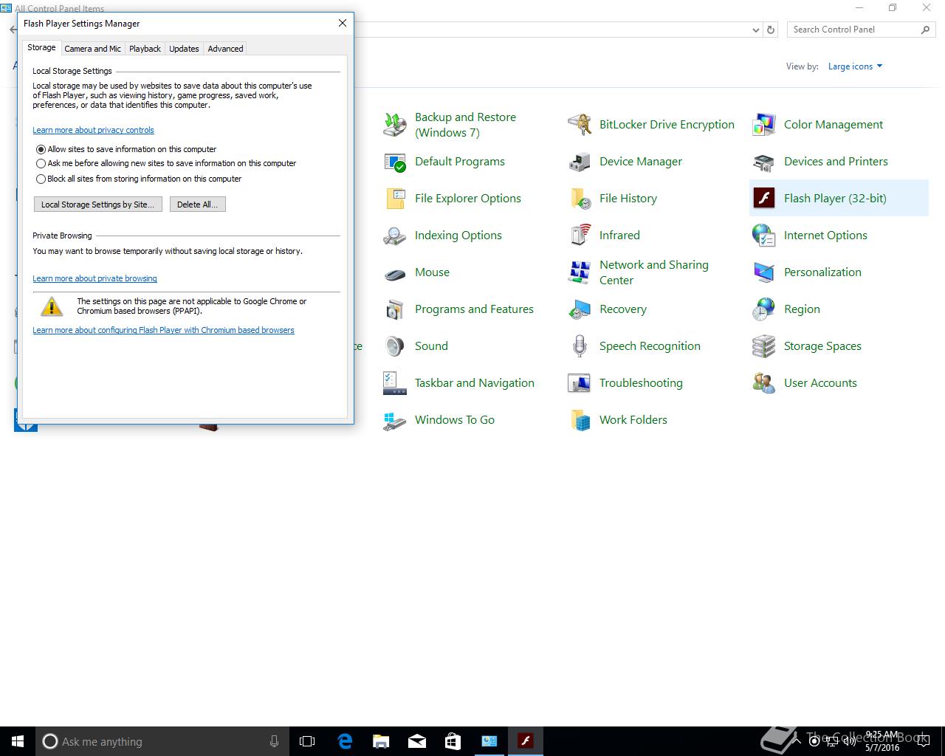Open Task View on the taskbar
The width and height of the screenshot is (945, 756).
point(307,741)
